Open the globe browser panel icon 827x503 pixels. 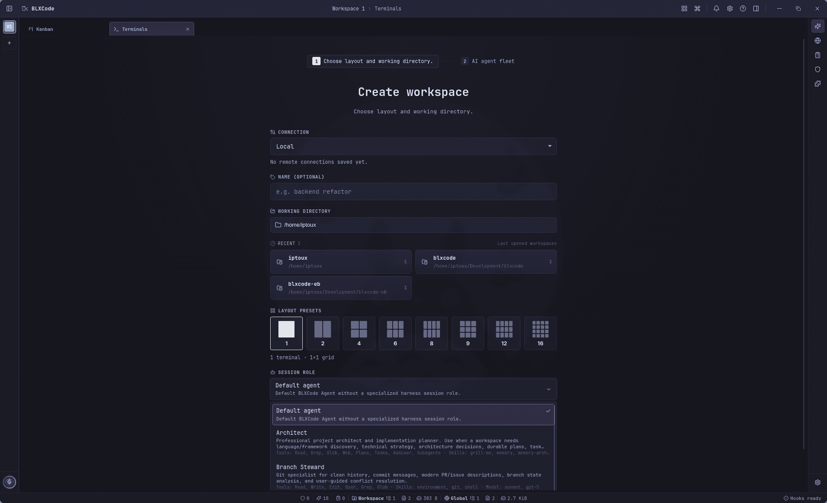click(x=817, y=41)
